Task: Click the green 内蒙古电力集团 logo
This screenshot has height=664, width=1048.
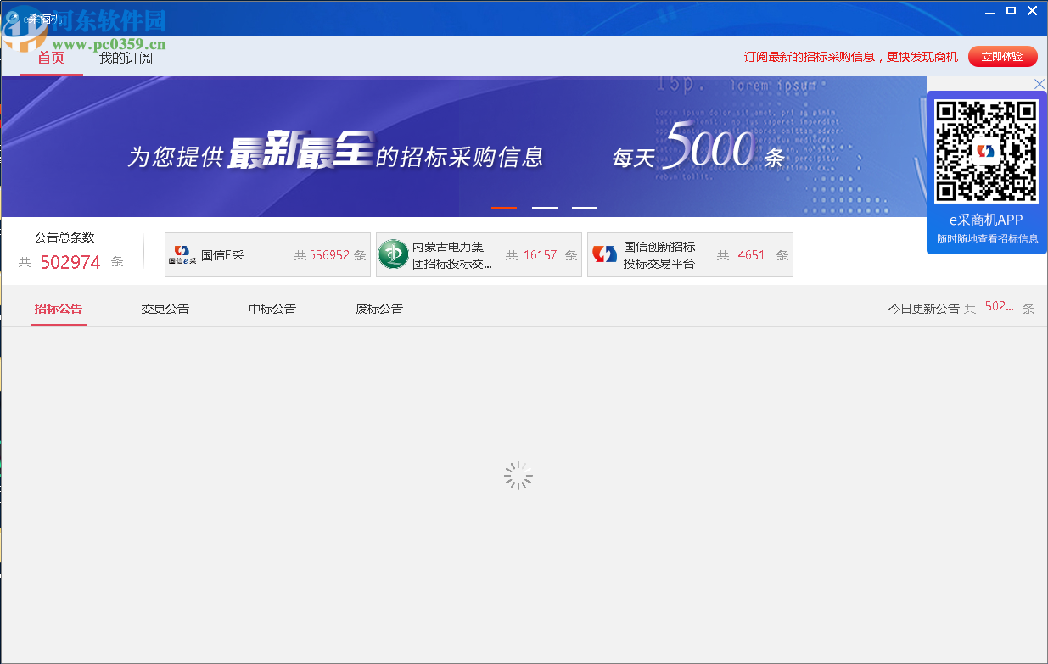Action: point(393,254)
